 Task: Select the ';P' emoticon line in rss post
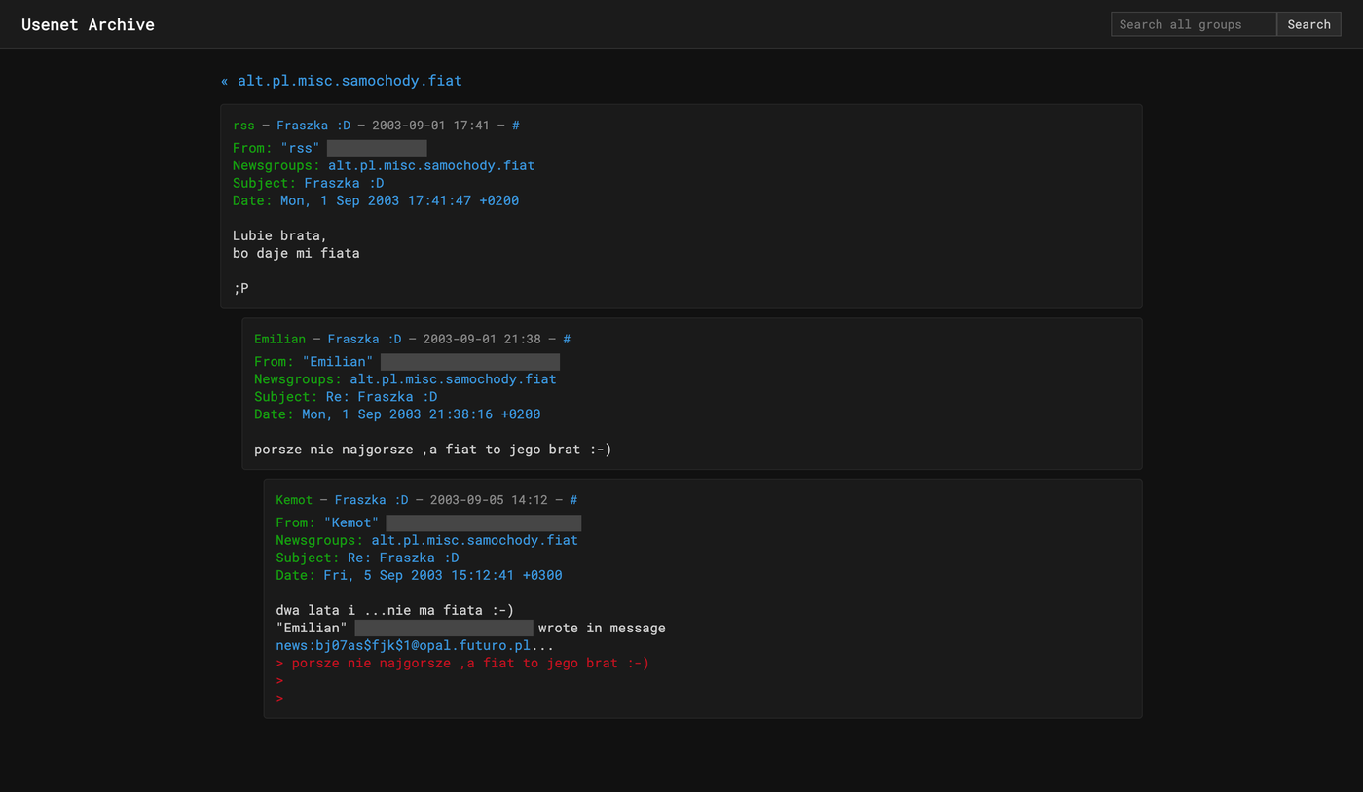point(240,288)
